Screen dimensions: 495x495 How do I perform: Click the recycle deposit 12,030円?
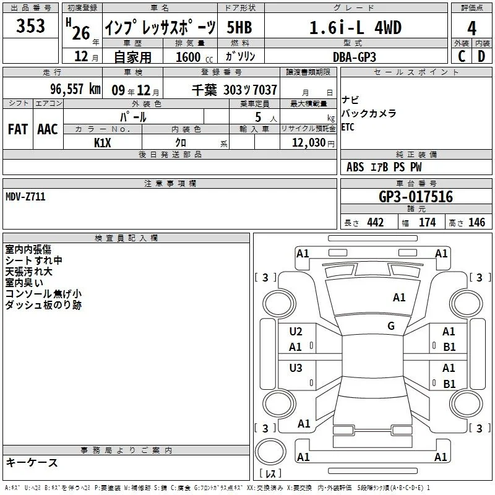point(313,143)
